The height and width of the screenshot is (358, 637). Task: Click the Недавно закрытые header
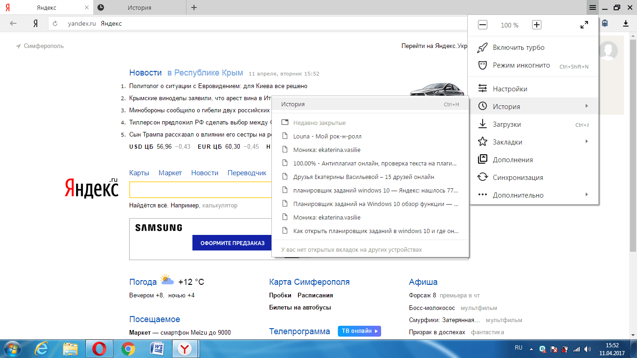370,123
